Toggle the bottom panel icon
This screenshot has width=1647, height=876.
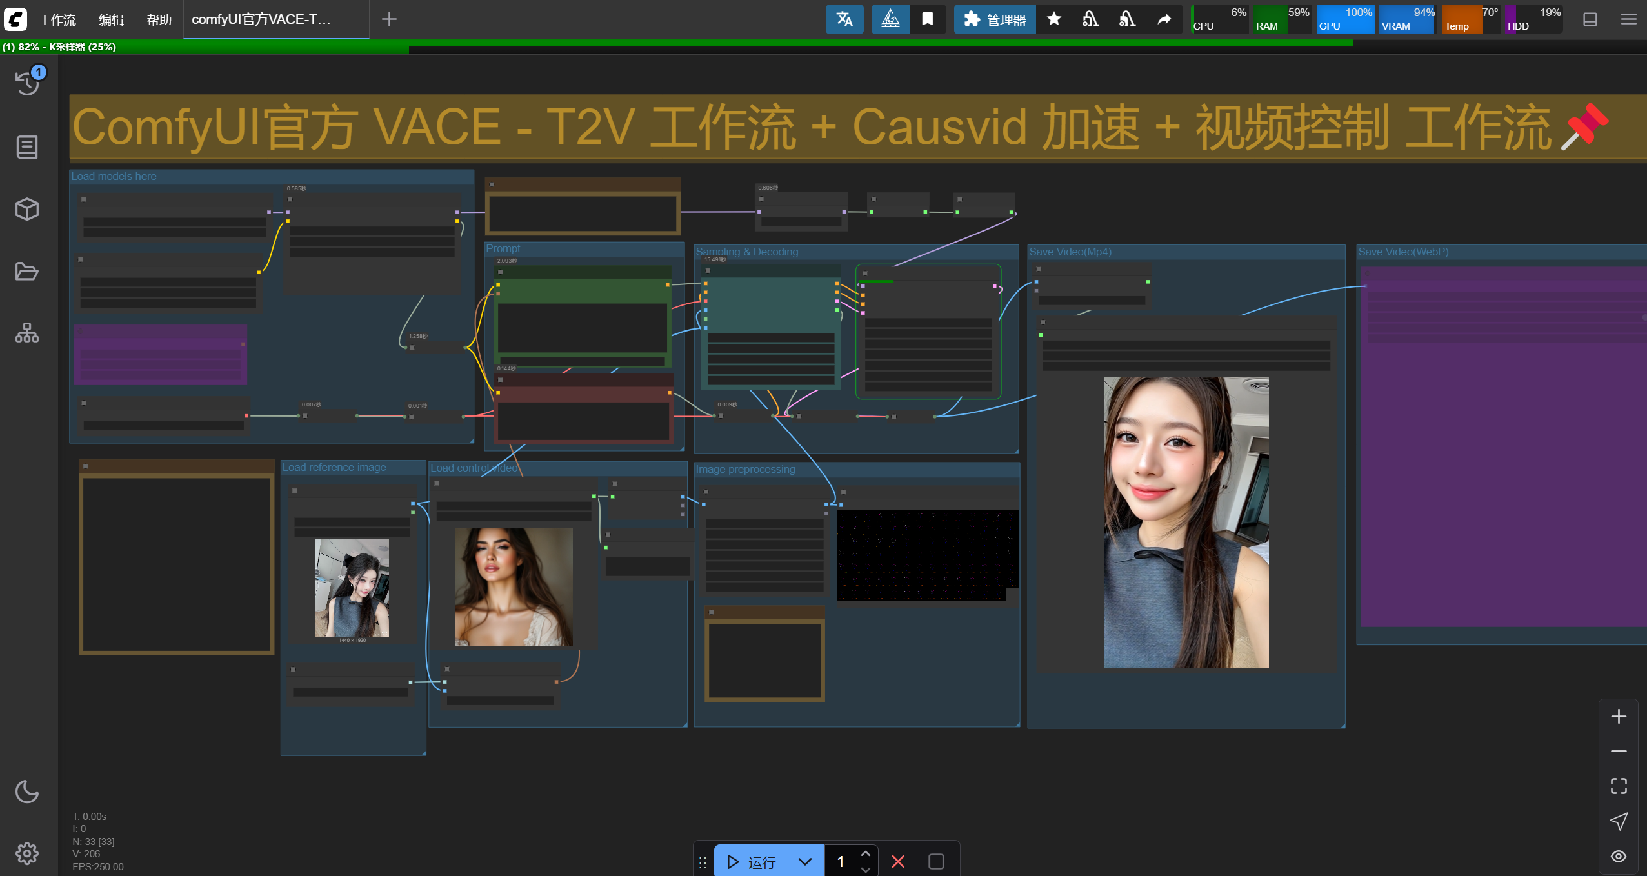coord(1590,19)
